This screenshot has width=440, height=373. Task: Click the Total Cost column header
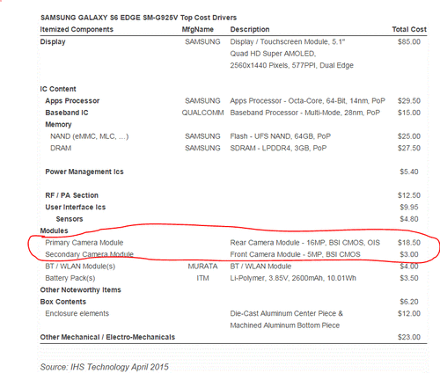pyautogui.click(x=409, y=29)
